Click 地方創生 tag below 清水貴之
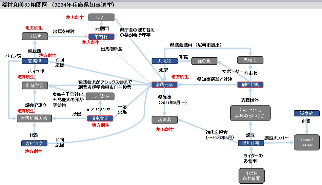The height and width of the screenshot is (185, 322). pyautogui.click(x=100, y=125)
